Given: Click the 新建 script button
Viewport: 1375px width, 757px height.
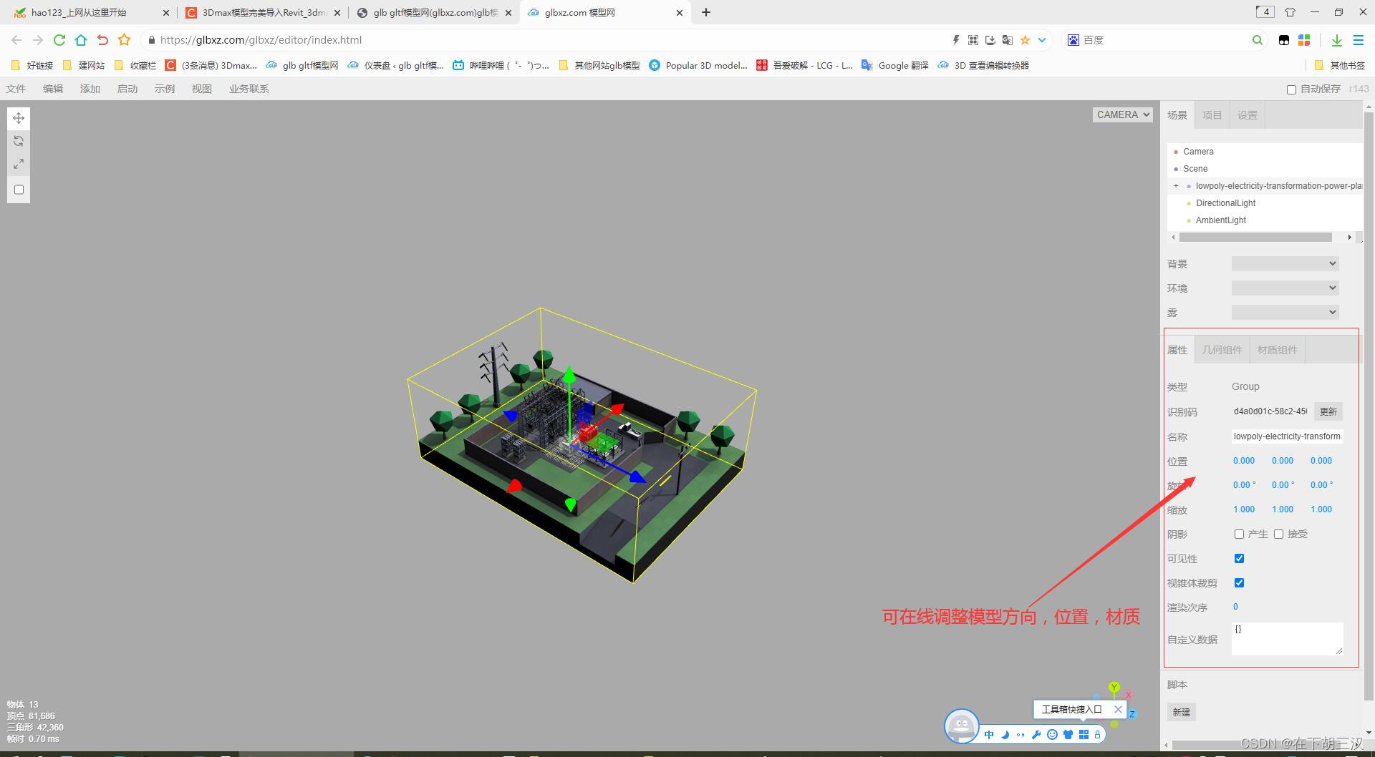Looking at the screenshot, I should coord(1181,712).
